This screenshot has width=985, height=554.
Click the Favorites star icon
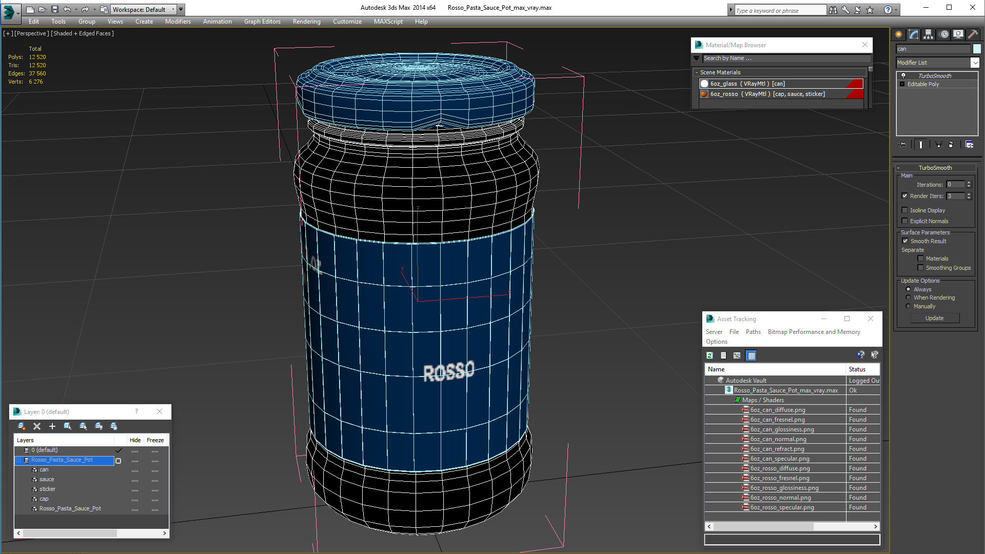870,10
